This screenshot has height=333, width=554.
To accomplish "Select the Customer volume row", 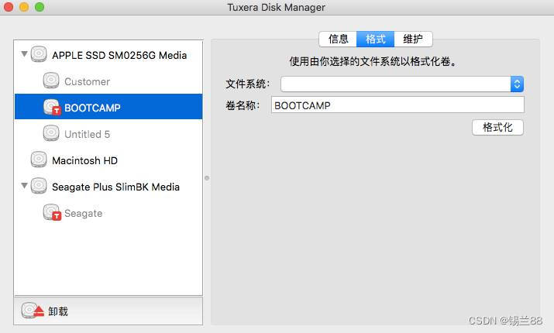I will pos(108,81).
